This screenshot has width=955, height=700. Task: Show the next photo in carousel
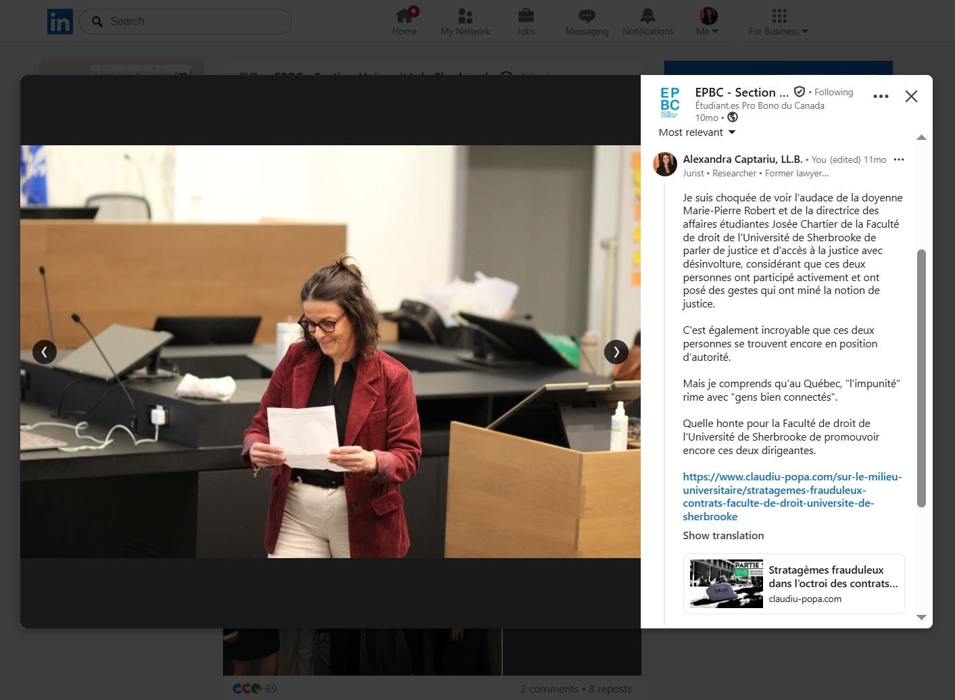point(616,351)
